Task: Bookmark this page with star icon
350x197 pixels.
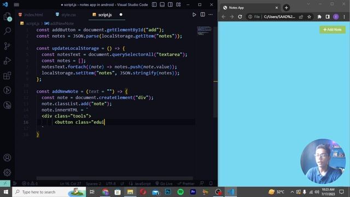Action: coord(309,17)
